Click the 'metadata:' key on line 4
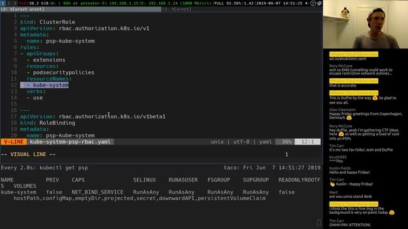 pyautogui.click(x=34, y=34)
